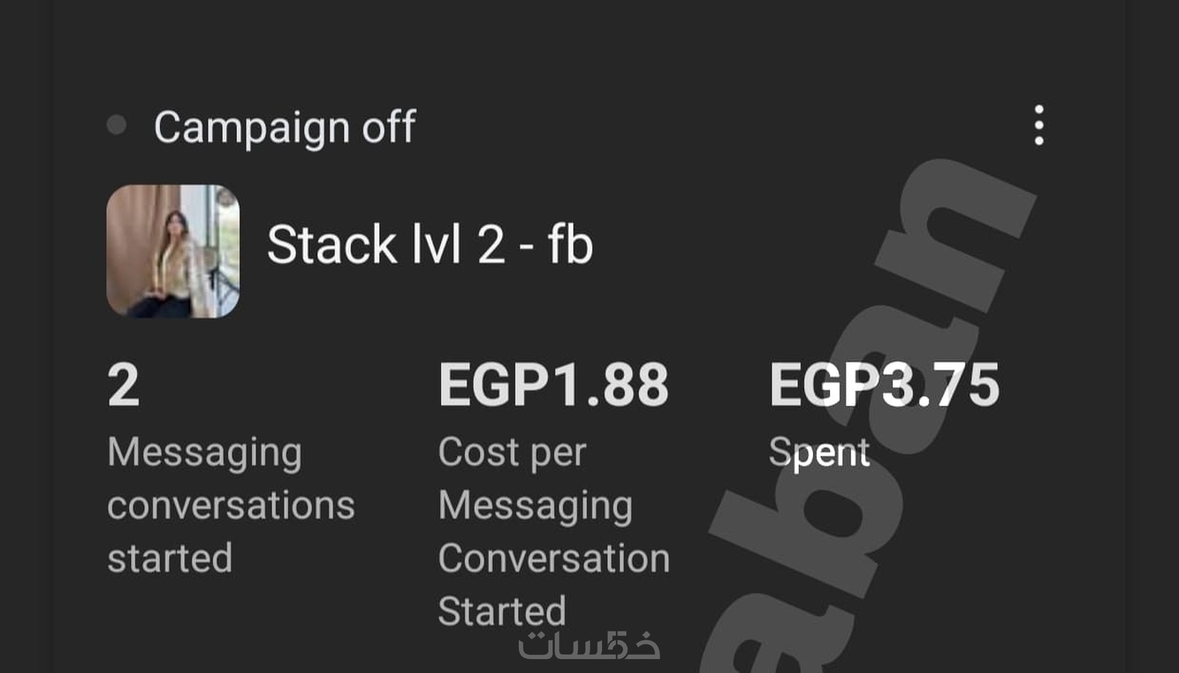The image size is (1179, 673).
Task: Select the "Conversation" line under EGP1.88
Action: point(553,559)
